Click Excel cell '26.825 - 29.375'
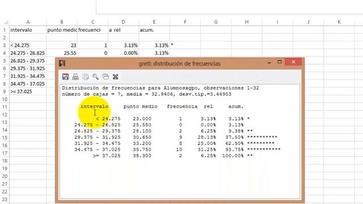Image resolution: width=363 pixels, height=204 pixels. [x=28, y=61]
